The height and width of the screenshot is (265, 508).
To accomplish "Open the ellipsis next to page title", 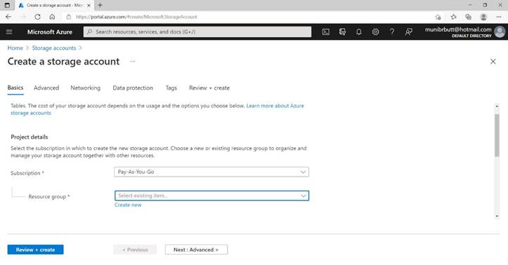I will click(133, 61).
